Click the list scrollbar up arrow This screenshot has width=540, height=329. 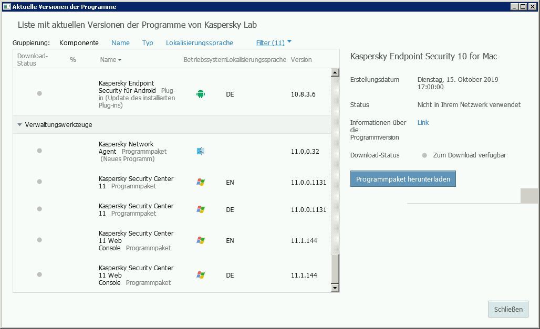pos(335,72)
